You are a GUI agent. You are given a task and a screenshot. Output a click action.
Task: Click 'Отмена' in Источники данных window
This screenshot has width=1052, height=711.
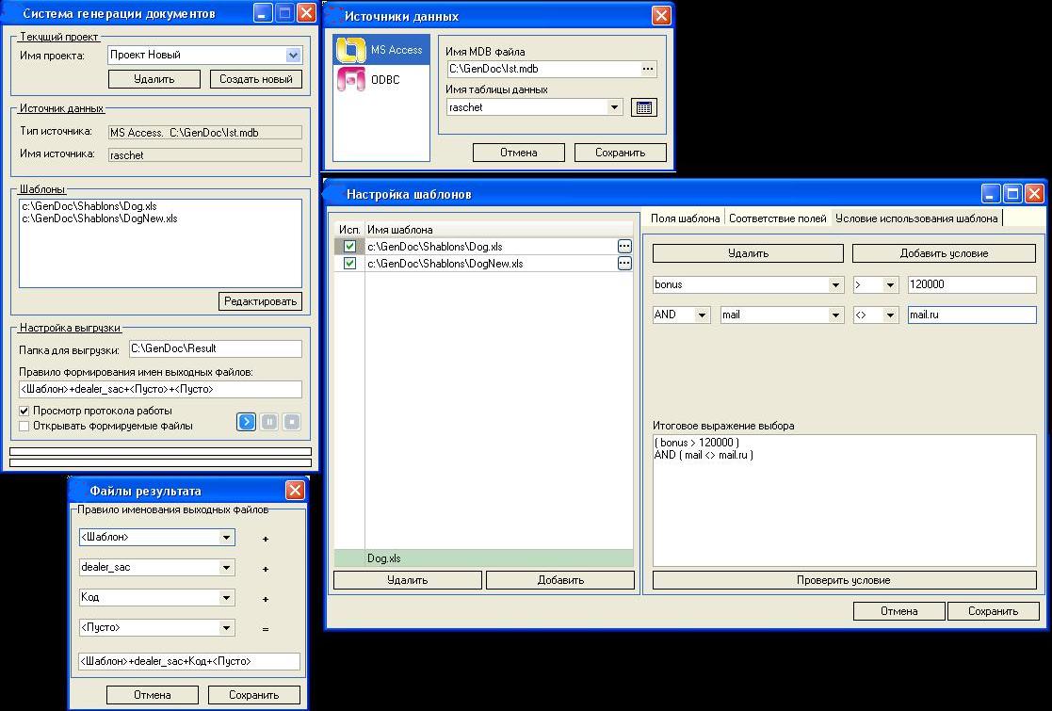(519, 153)
